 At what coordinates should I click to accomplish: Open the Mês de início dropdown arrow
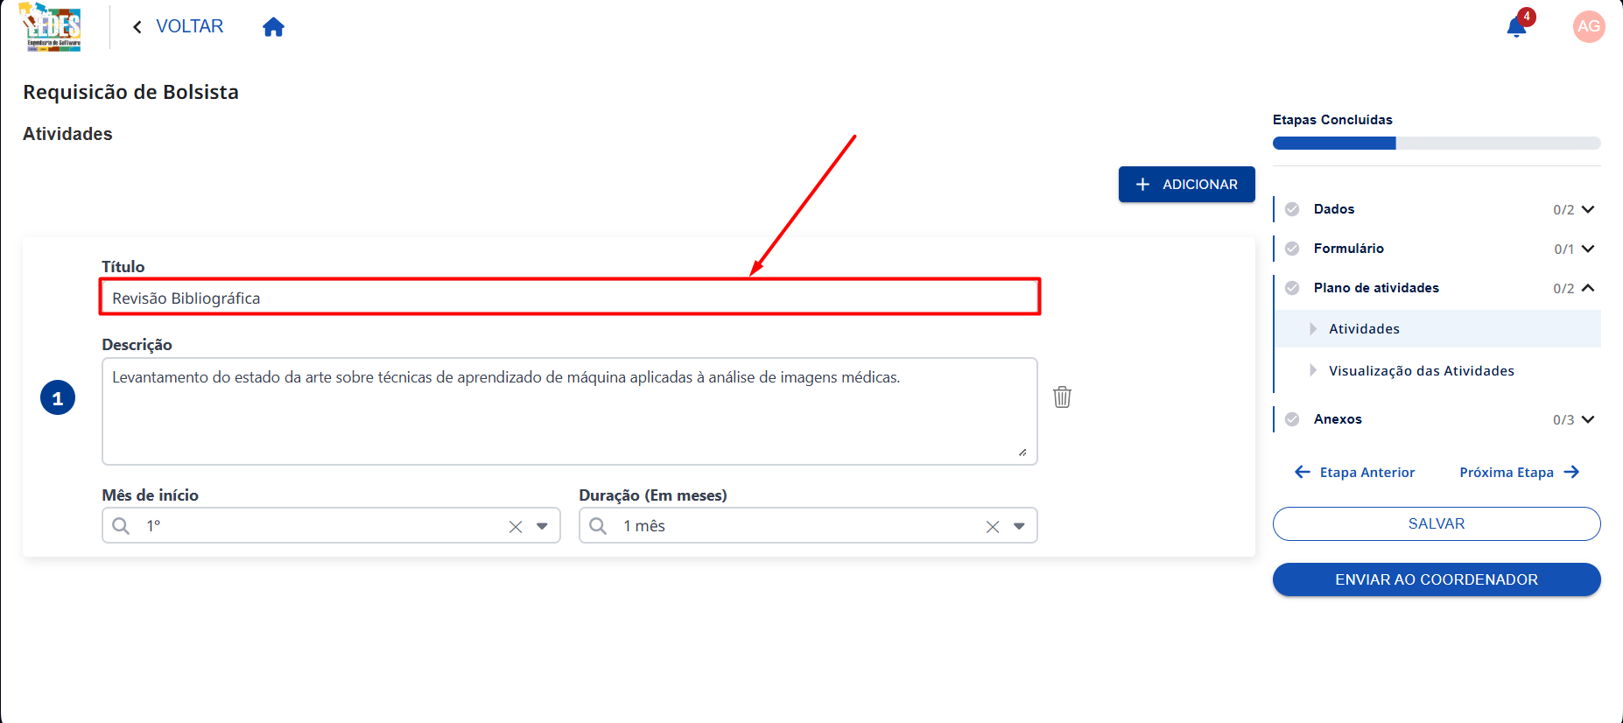point(542,526)
